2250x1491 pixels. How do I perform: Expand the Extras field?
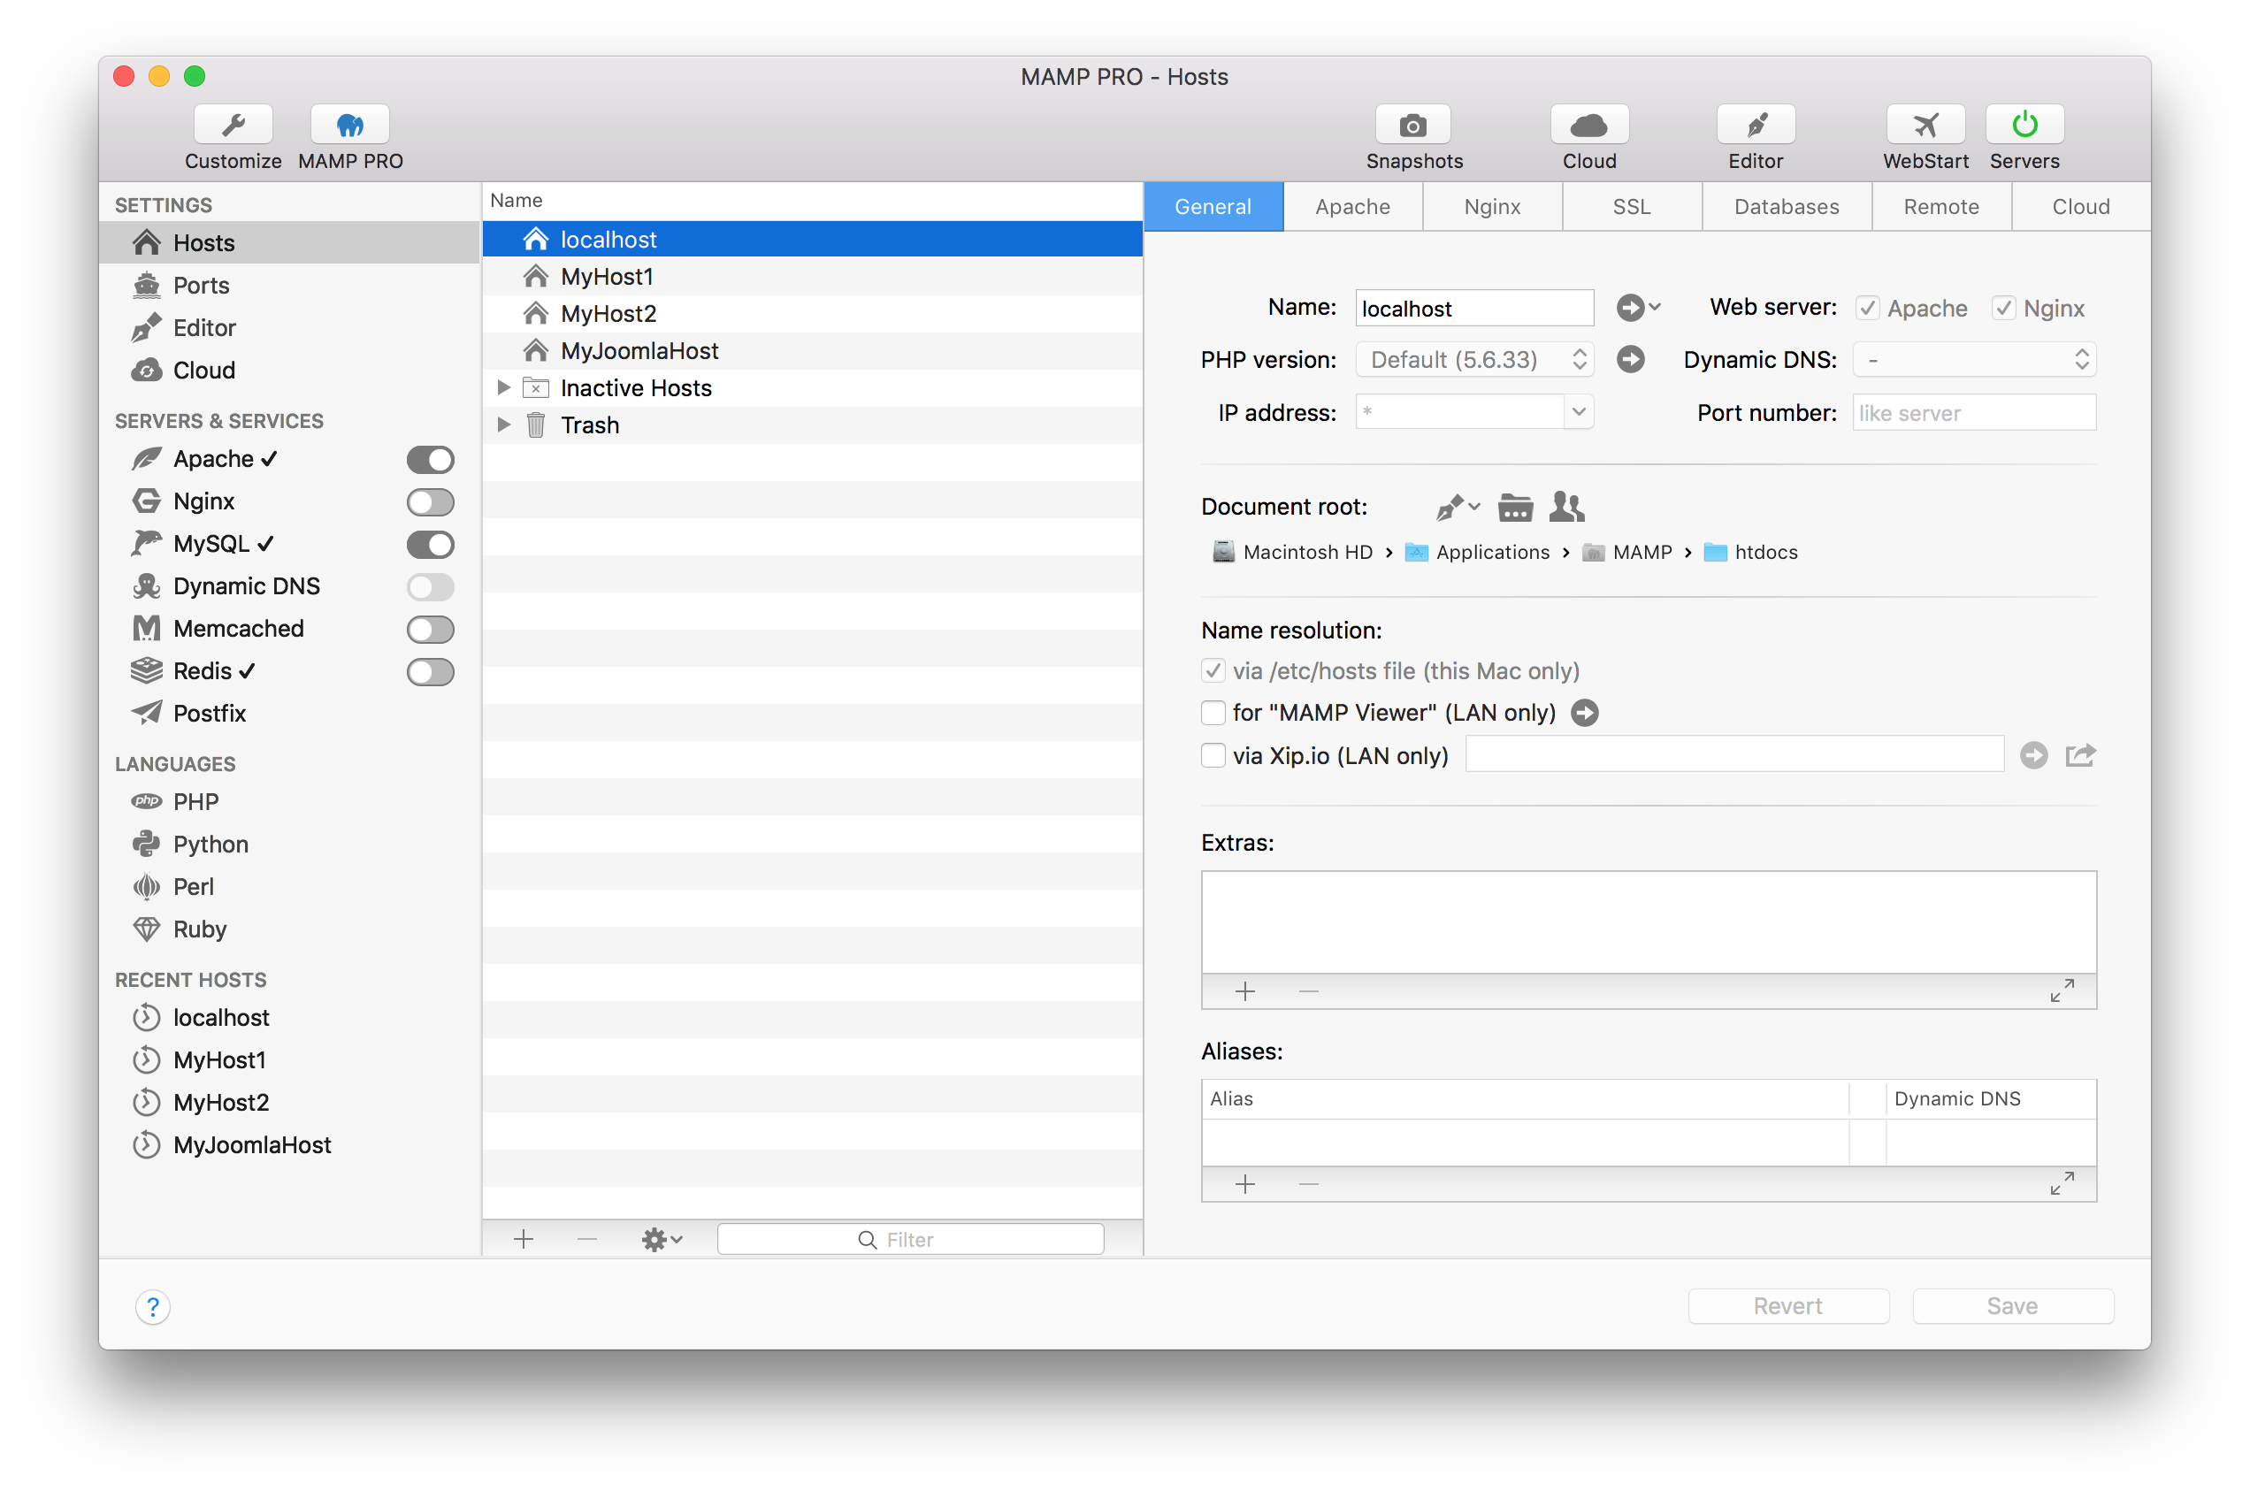point(2062,990)
